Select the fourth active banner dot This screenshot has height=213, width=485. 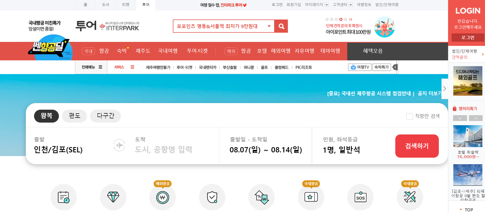341,19
